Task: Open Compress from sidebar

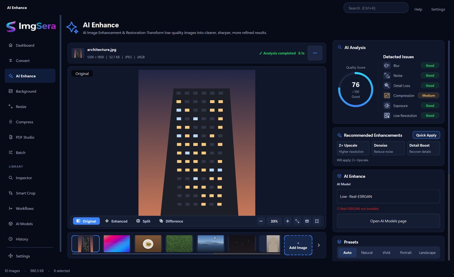Action: coord(30,122)
